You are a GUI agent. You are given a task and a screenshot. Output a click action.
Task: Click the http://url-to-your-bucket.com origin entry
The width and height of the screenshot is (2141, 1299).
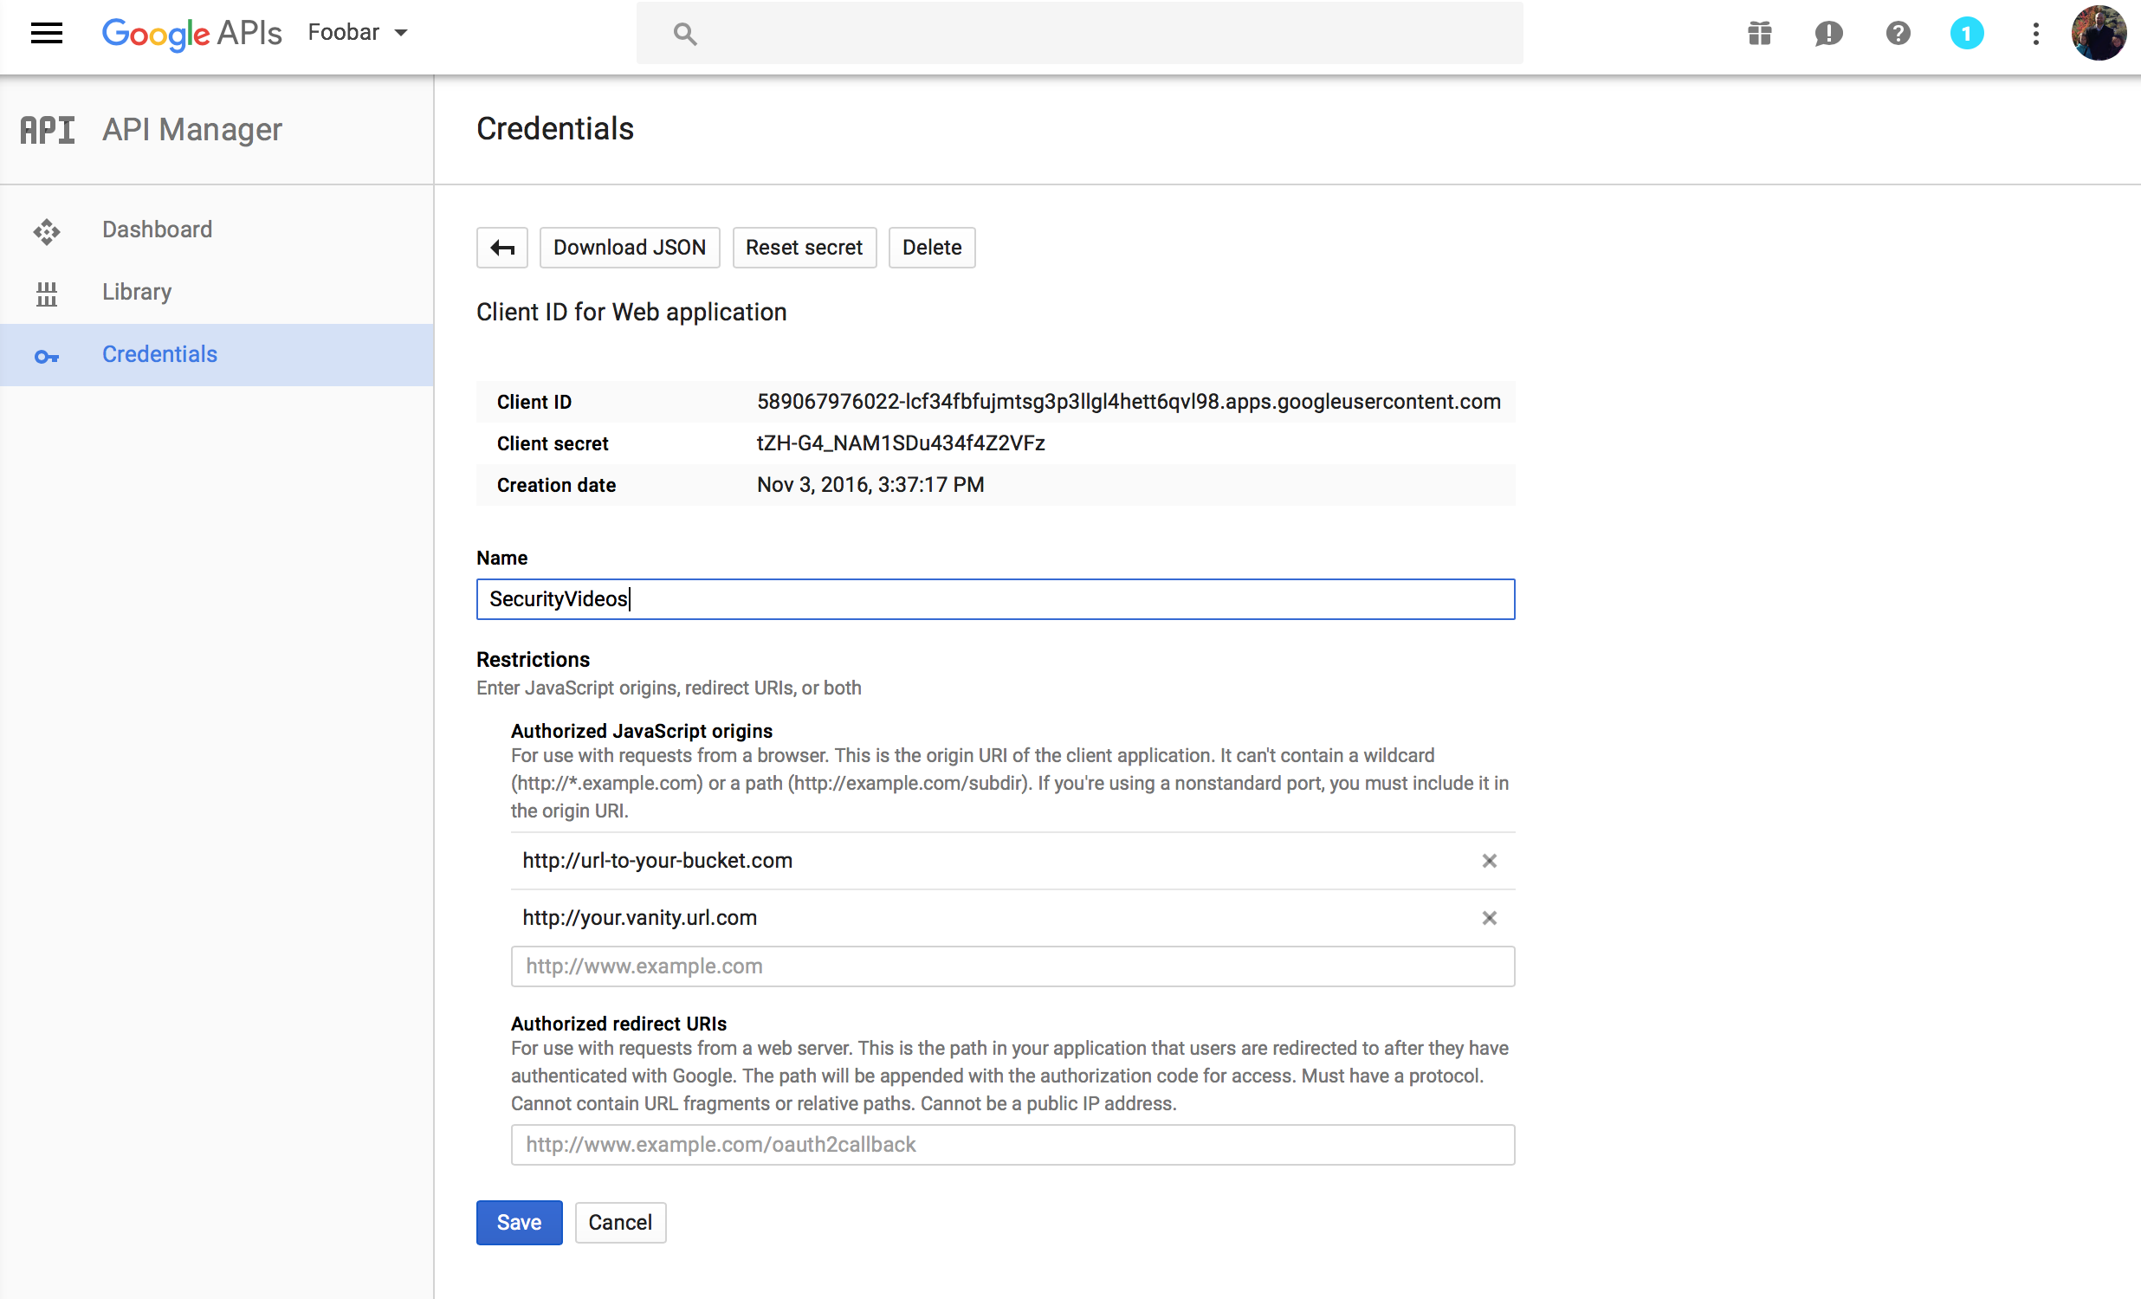[x=657, y=860]
